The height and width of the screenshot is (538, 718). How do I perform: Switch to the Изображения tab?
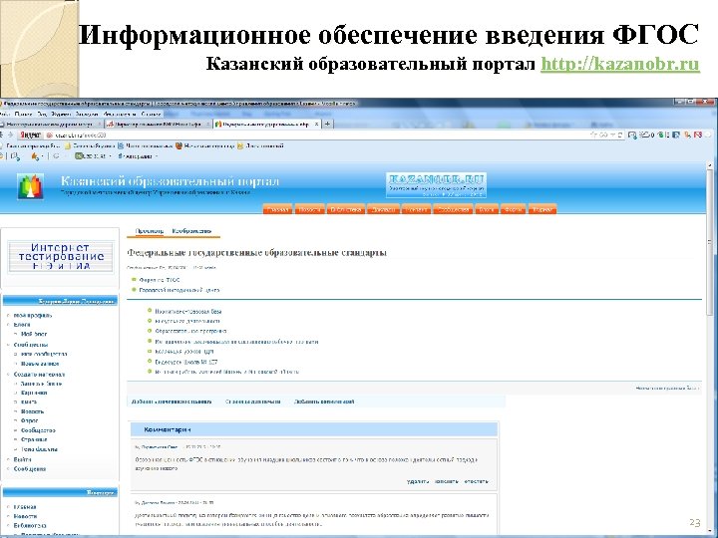tap(191, 231)
